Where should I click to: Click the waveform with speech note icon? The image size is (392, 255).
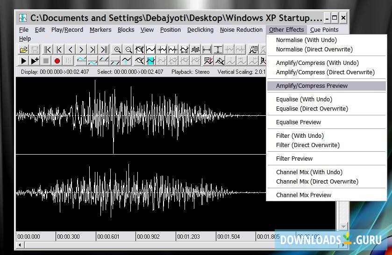(208, 61)
